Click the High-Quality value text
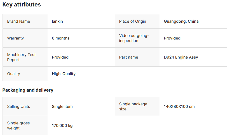Screen dimensions: 230x137 (64, 74)
